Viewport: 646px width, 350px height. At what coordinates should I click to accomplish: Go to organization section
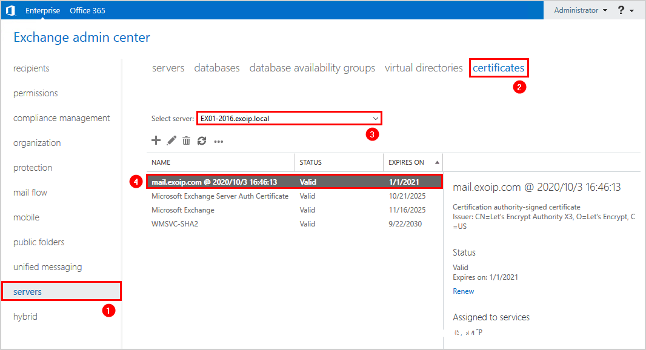coord(37,143)
